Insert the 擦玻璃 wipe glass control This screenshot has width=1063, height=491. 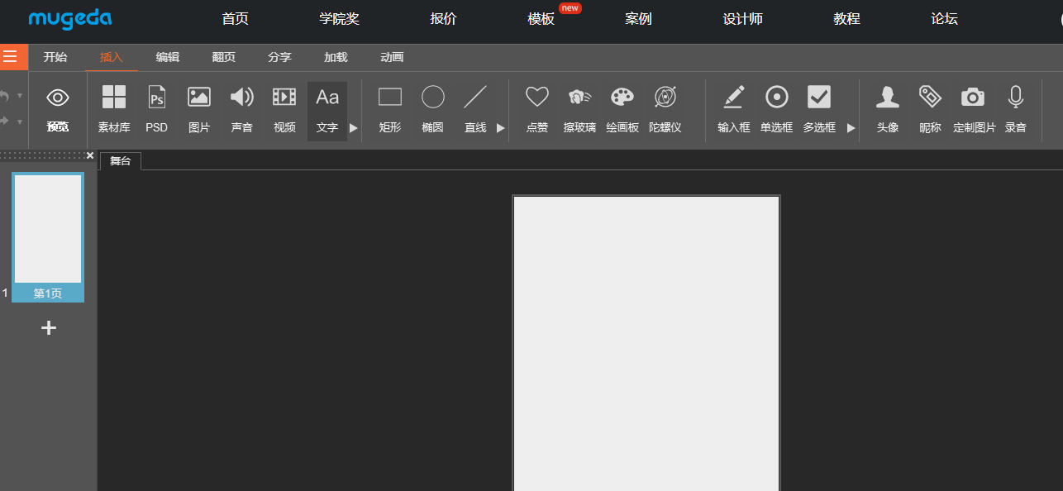[579, 111]
